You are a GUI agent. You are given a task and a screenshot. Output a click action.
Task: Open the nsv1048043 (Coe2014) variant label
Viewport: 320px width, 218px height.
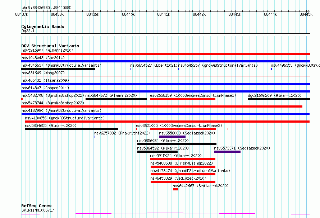(x=43, y=58)
